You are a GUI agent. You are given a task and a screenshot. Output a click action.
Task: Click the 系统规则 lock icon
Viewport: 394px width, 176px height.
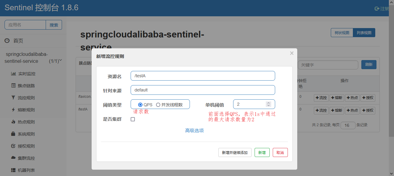click(x=13, y=134)
